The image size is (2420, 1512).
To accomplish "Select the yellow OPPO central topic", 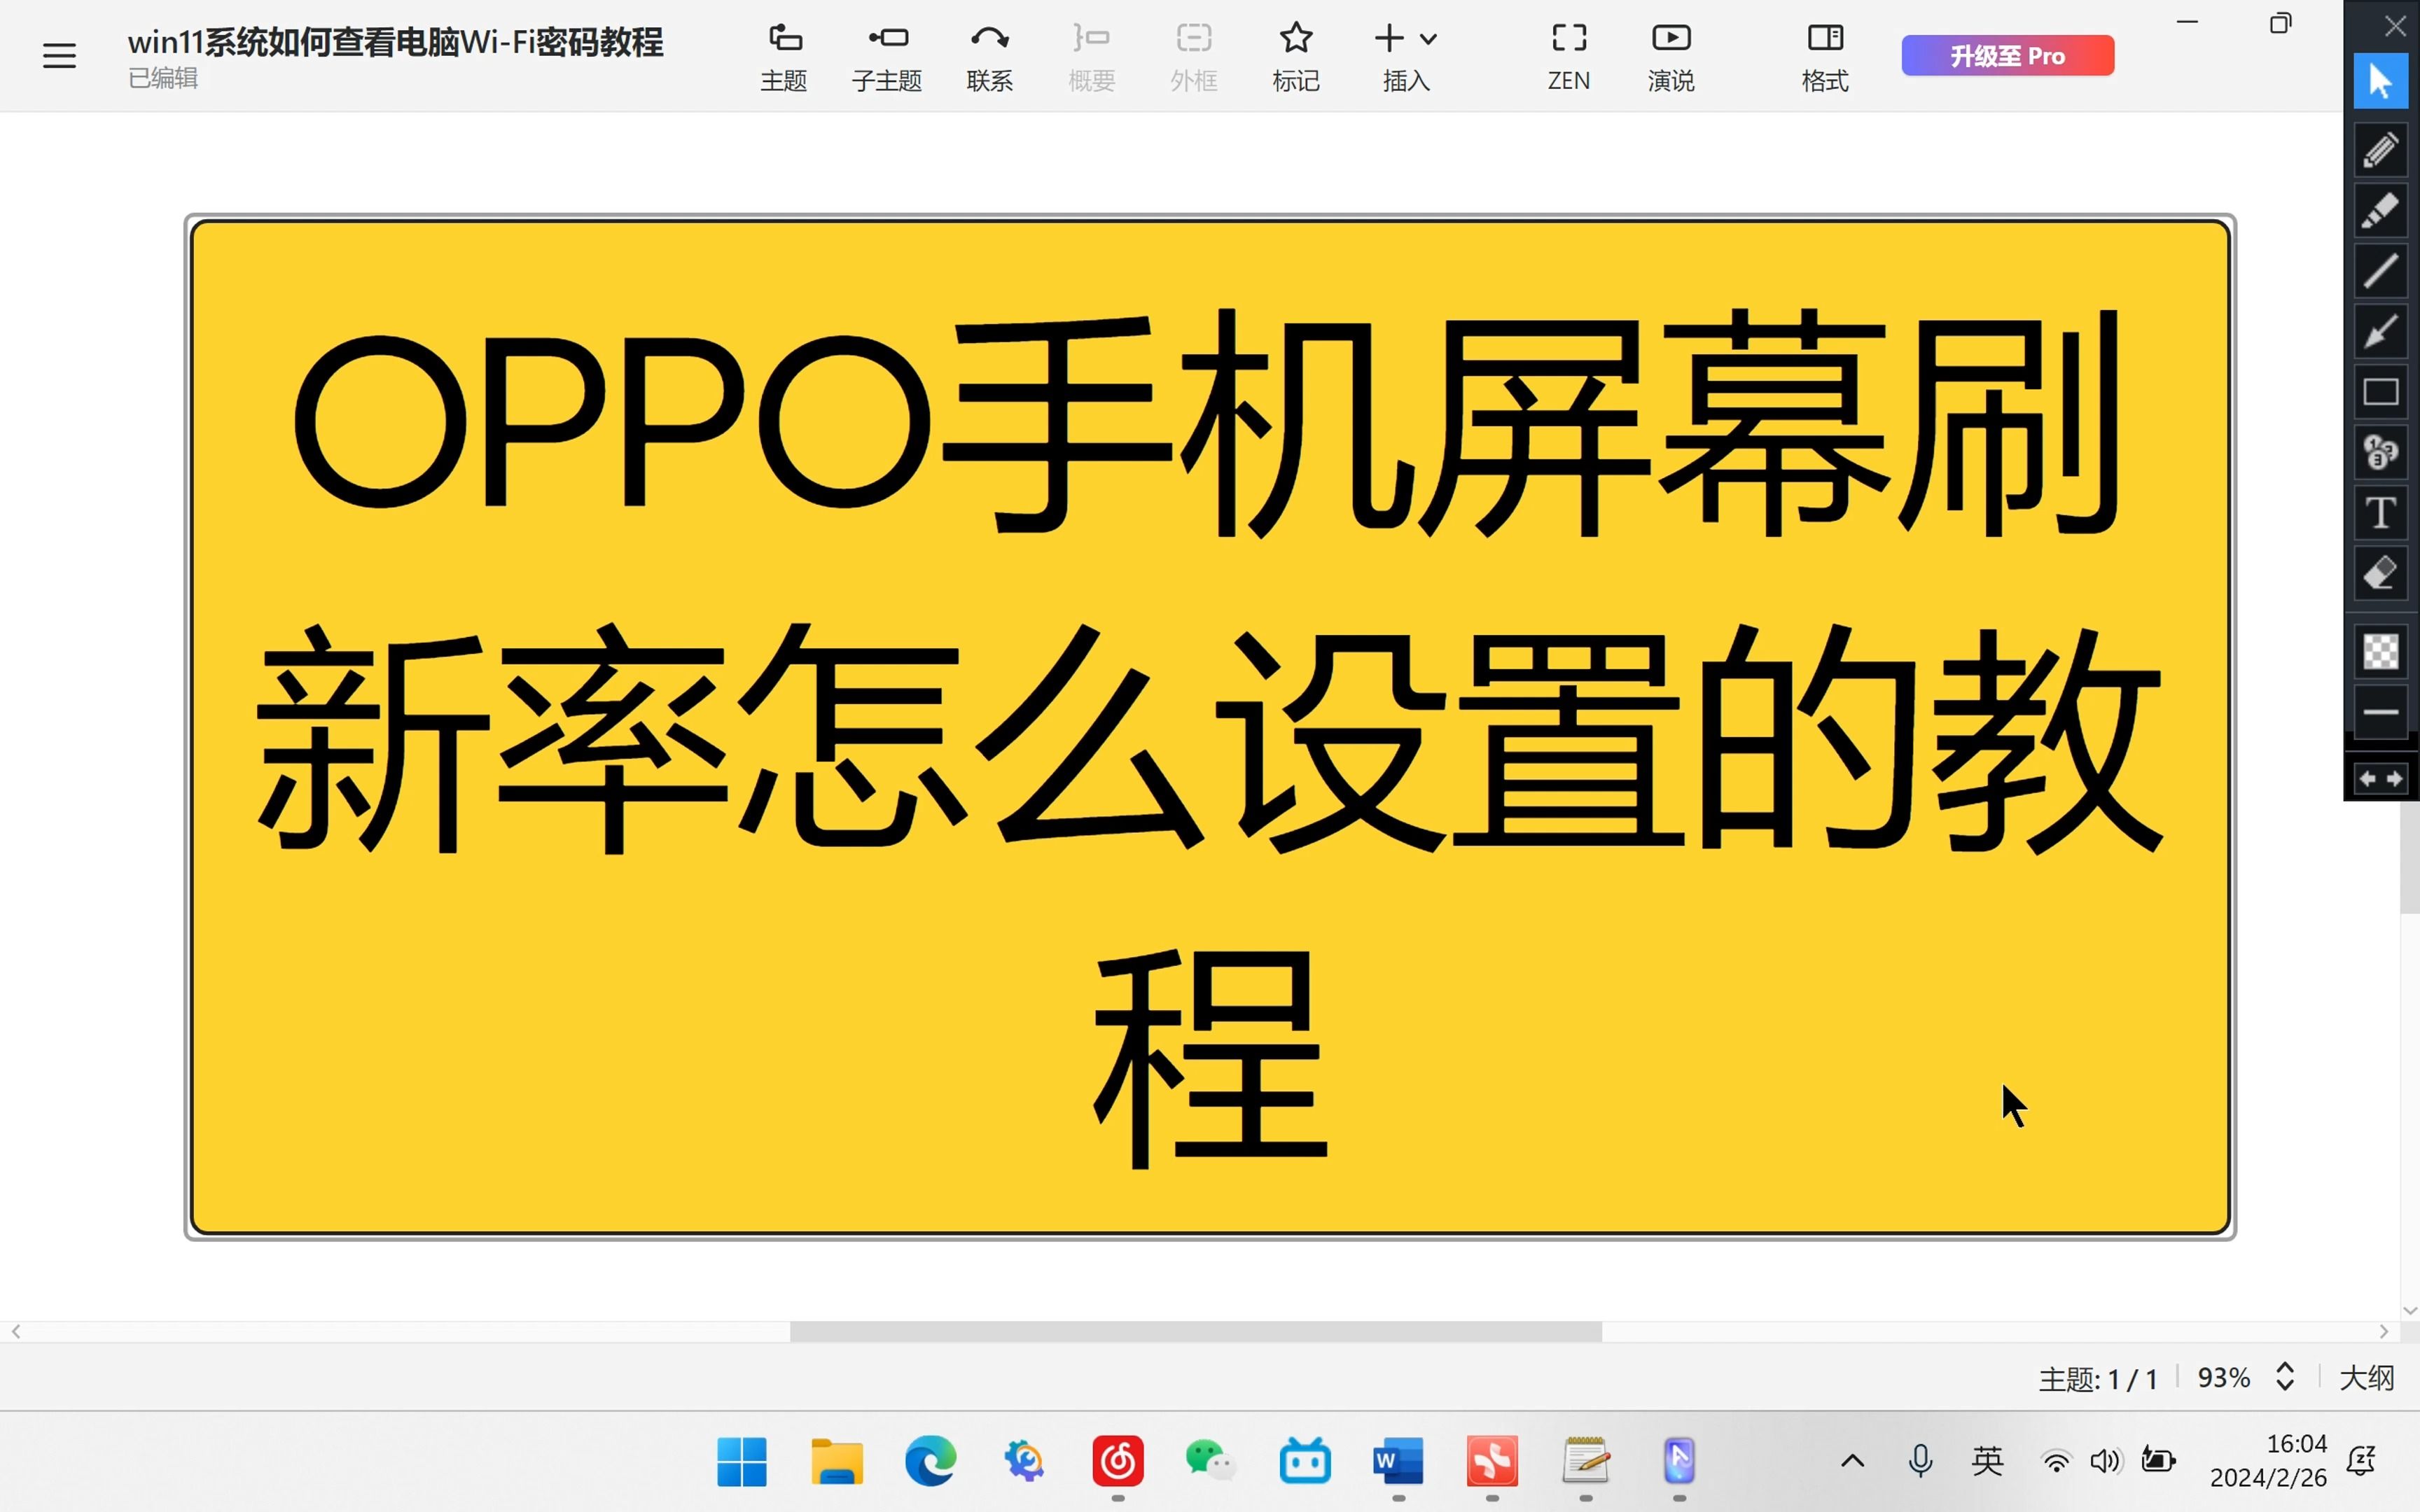I will pos(1210,727).
